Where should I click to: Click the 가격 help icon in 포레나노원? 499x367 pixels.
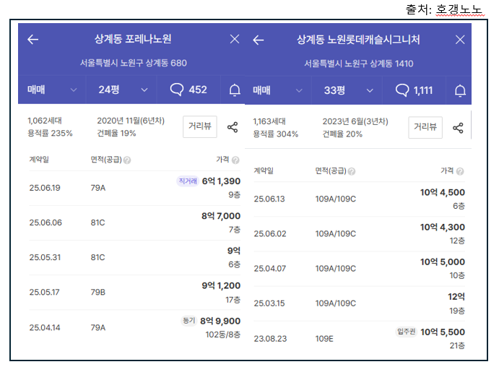click(x=235, y=160)
